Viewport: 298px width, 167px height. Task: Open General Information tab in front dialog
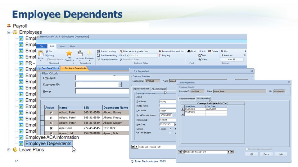pyautogui.click(x=187, y=99)
